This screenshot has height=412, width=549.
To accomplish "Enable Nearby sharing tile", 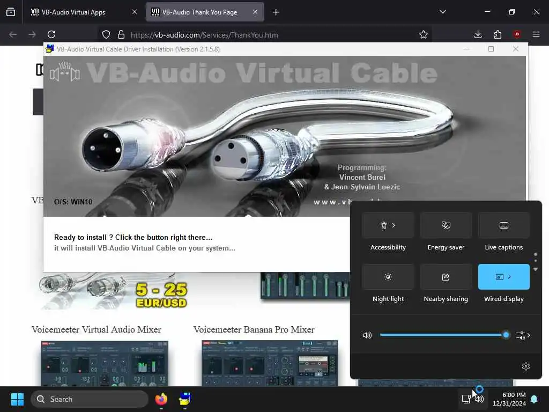I will click(x=446, y=277).
